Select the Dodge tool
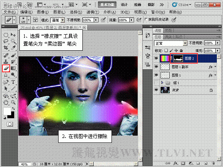Viewport: 223px width, 167px height. click(x=13, y=75)
